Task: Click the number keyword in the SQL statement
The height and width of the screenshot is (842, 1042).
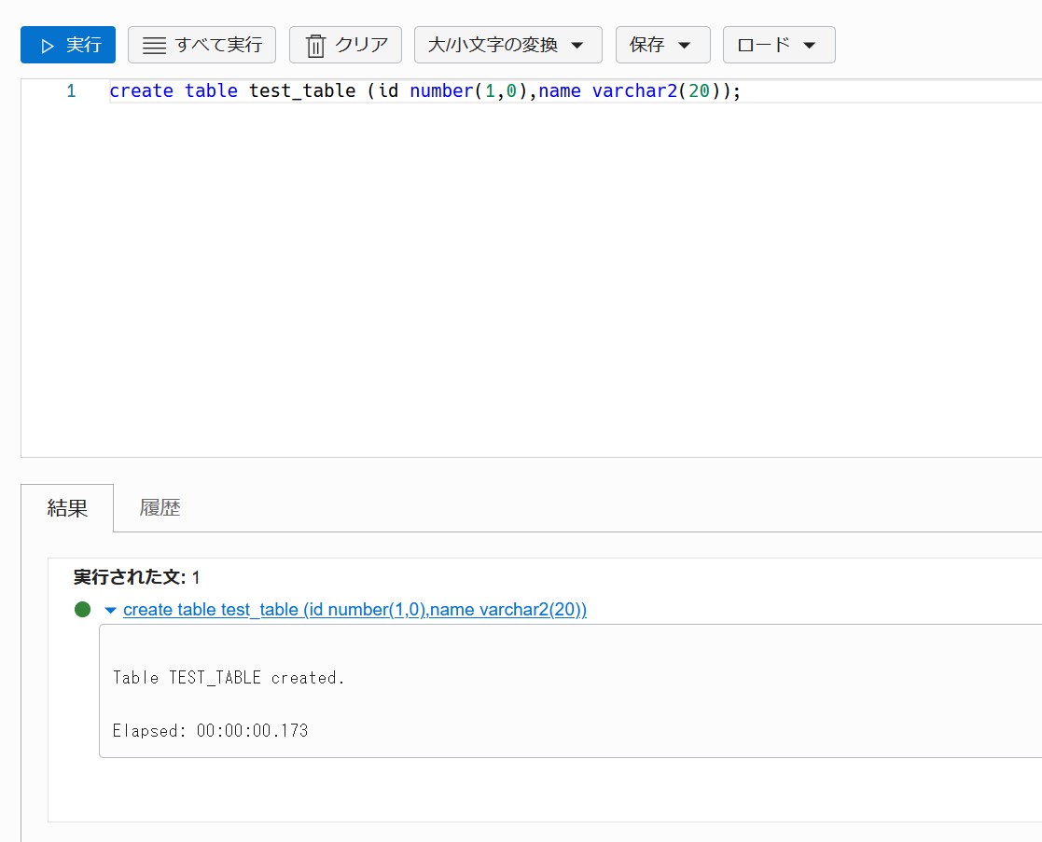Action: [x=441, y=91]
